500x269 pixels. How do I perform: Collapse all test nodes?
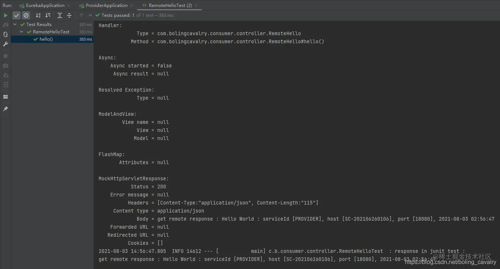(69, 15)
